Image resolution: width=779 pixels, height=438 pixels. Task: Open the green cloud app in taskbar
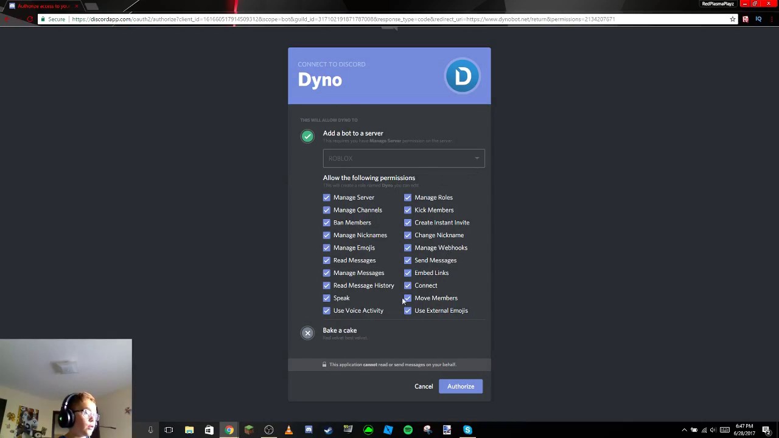click(x=368, y=430)
